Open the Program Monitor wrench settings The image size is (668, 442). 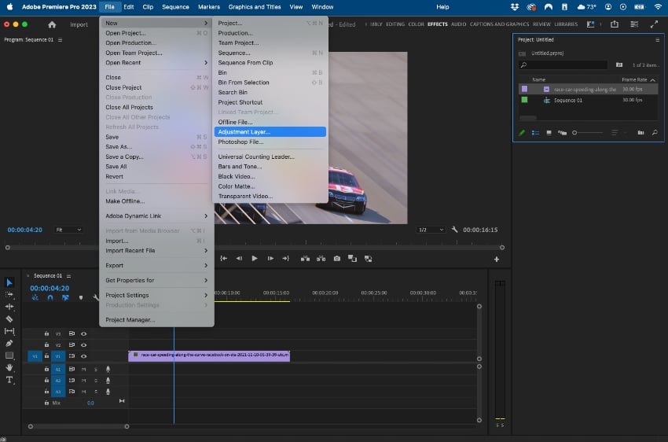[x=454, y=230]
